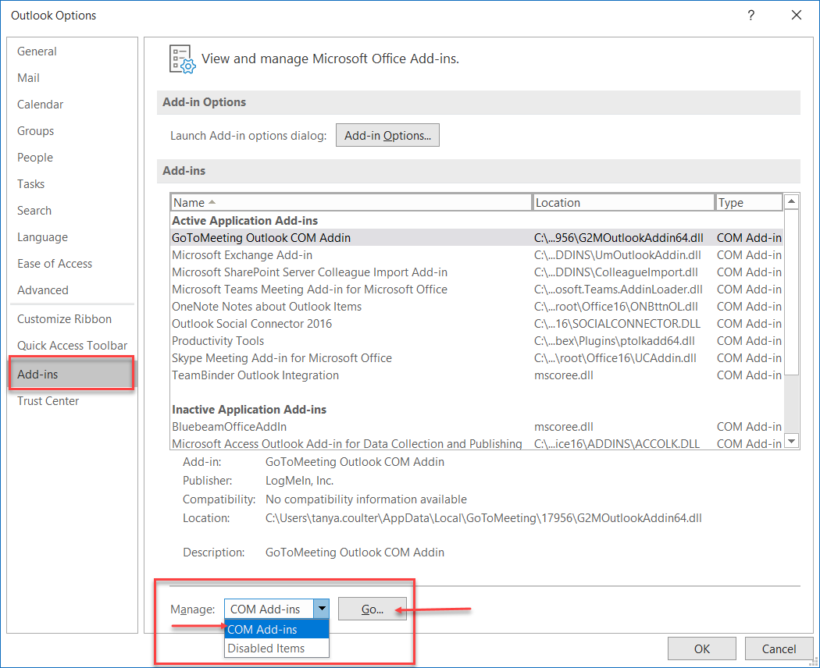Click the UCAddin.dll location cell
The image size is (820, 668).
tap(615, 358)
